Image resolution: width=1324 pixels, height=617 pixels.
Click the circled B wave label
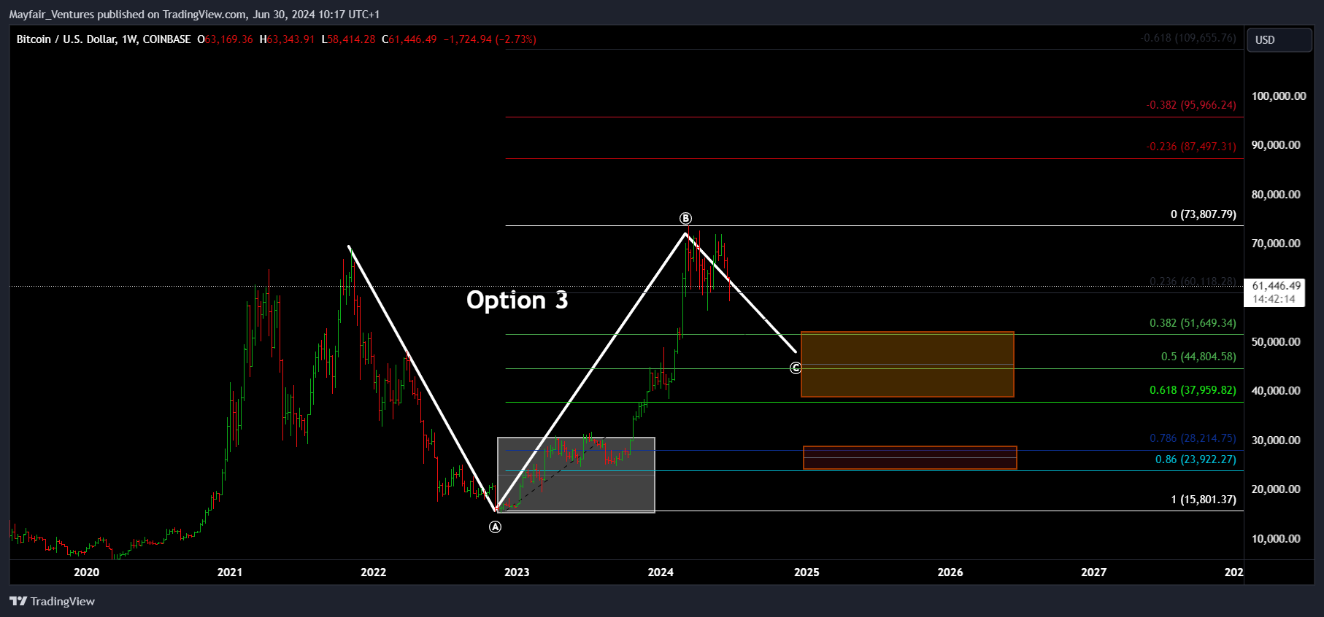coord(685,219)
